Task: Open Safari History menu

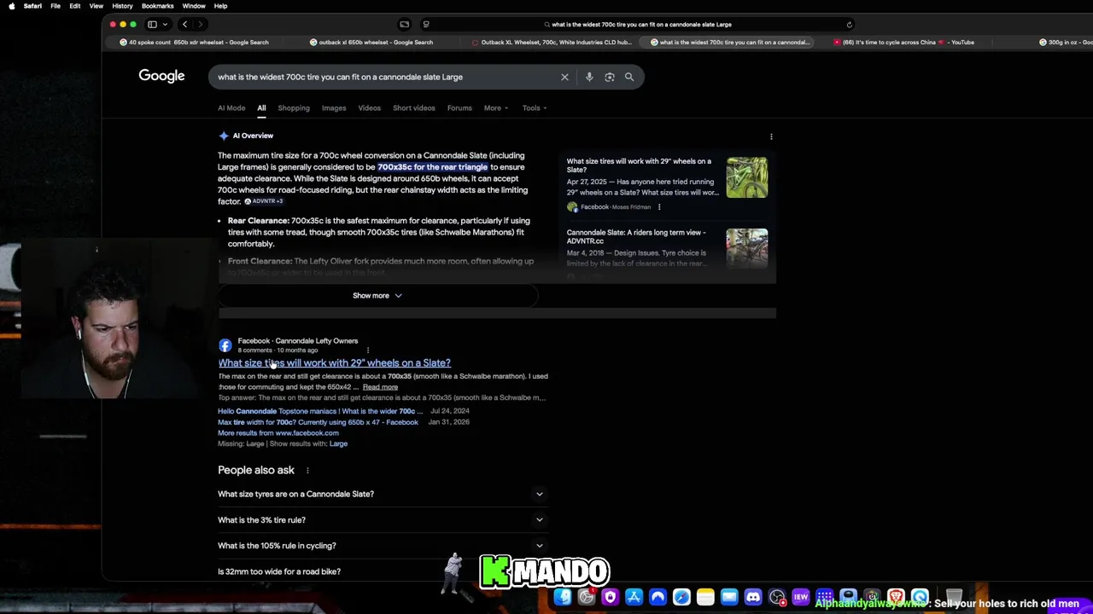Action: coord(122,6)
